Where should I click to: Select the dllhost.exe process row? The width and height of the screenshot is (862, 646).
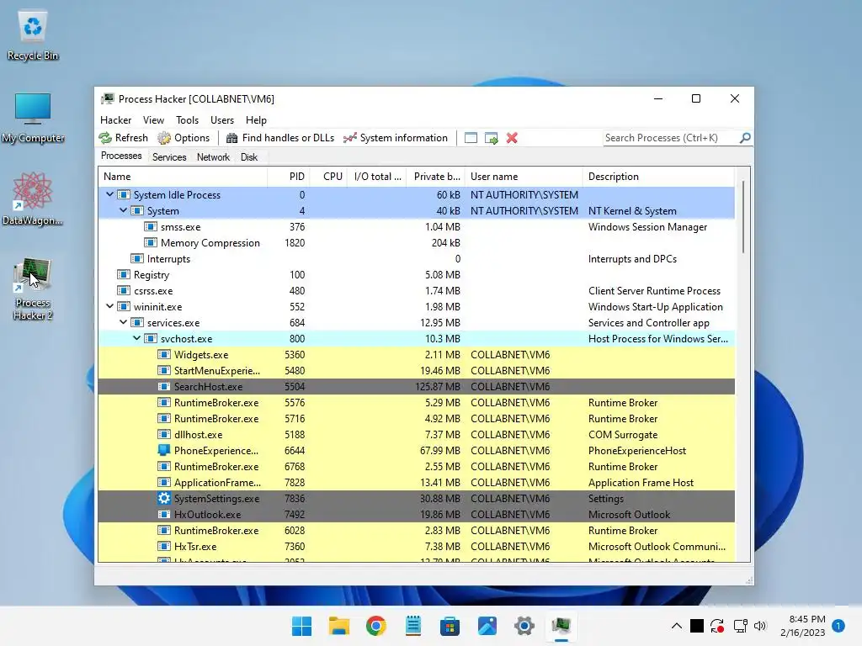416,435
